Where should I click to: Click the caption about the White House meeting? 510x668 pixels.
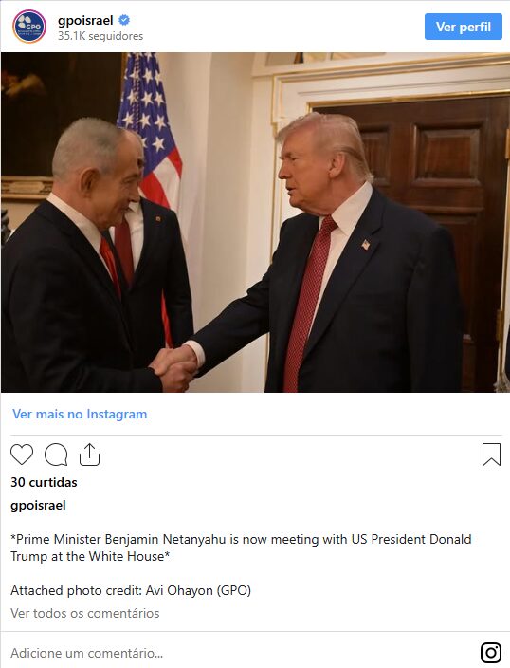[x=241, y=547]
